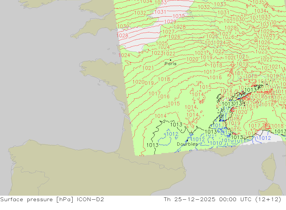286x210 pixels.
Task: Click the 1020 isobar label right of Paris
Action: [x=192, y=59]
